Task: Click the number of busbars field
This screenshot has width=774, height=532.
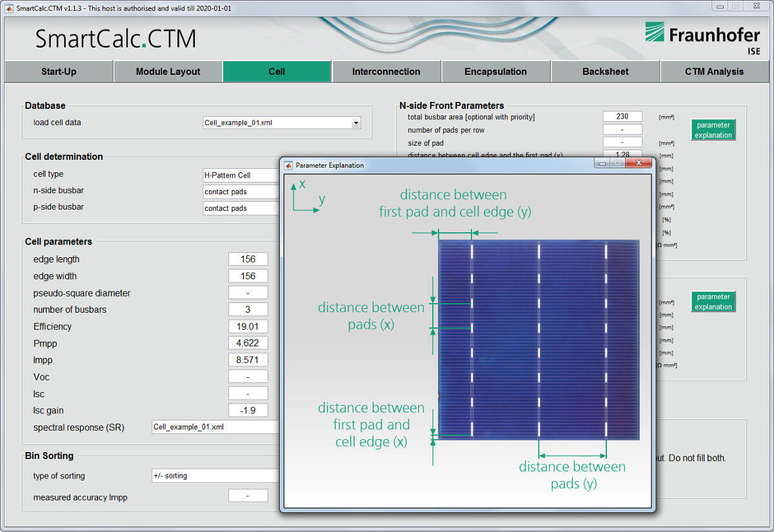Action: [248, 310]
